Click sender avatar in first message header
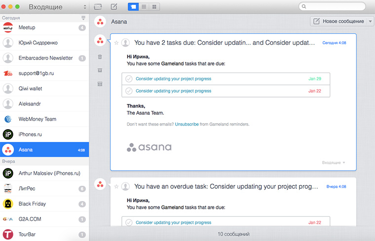 [125, 43]
